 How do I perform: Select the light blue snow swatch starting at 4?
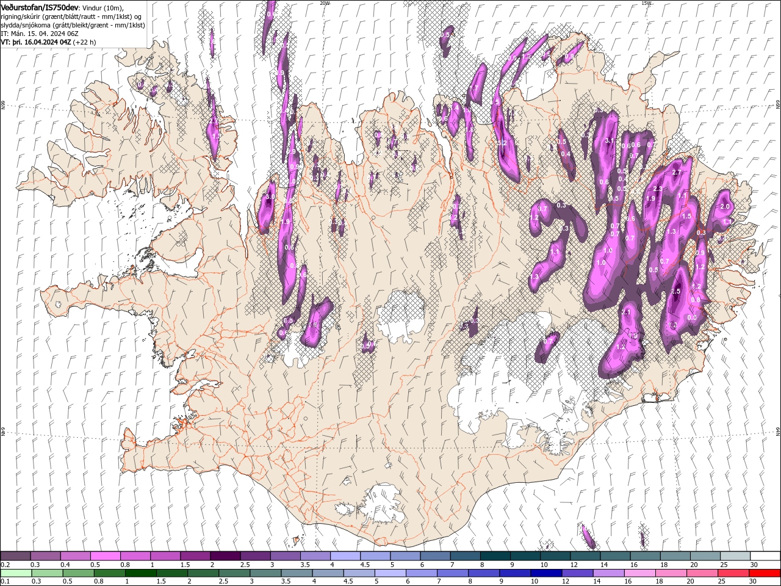[345, 556]
